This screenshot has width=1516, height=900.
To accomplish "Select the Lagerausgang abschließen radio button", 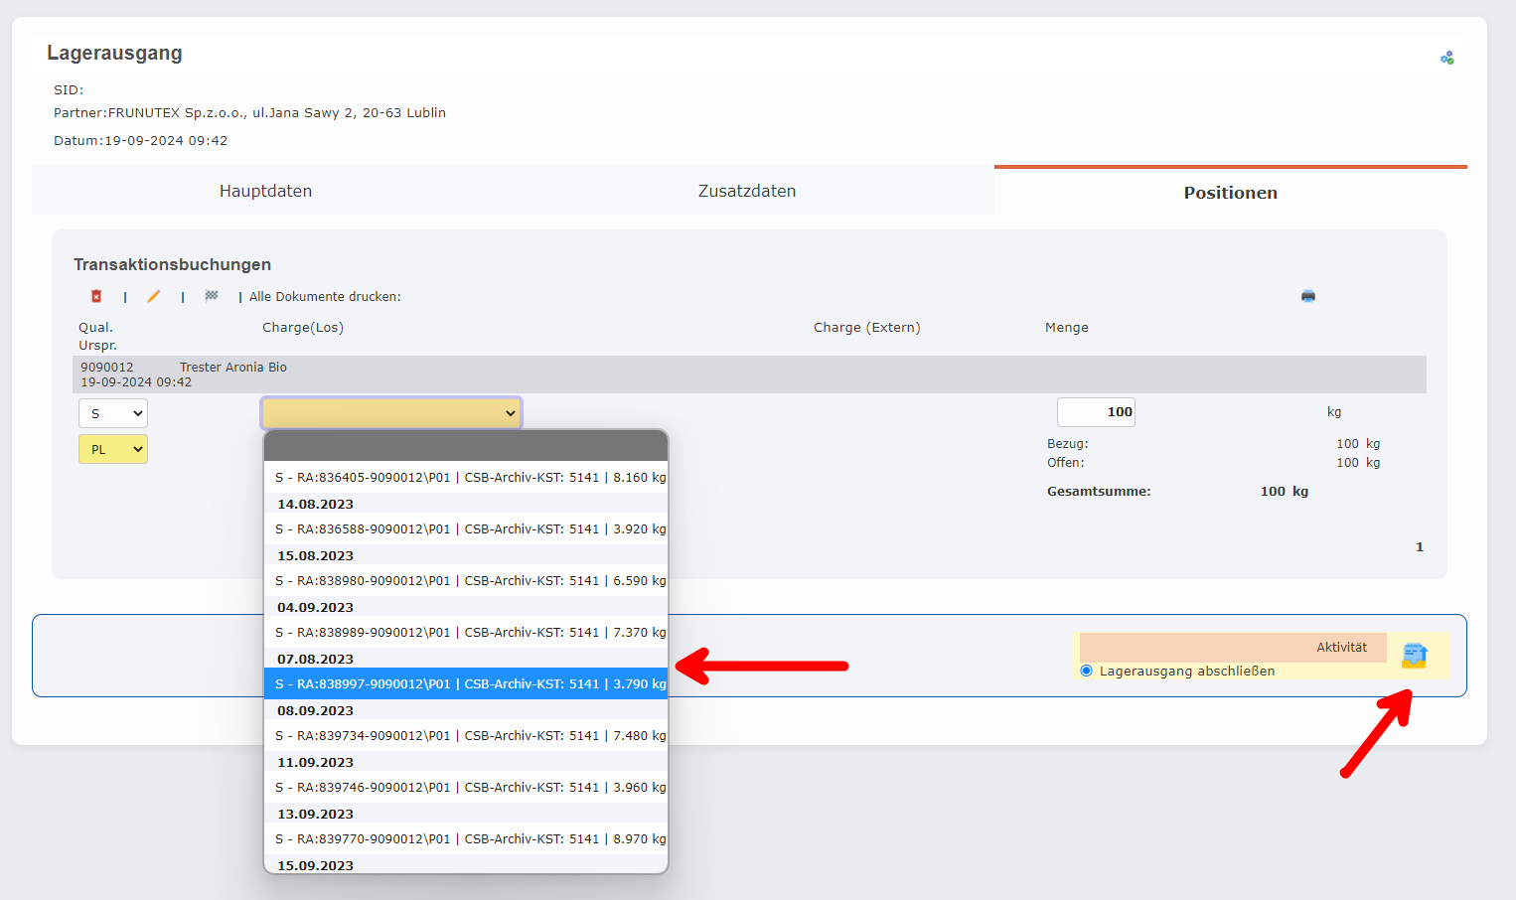I will pos(1087,672).
